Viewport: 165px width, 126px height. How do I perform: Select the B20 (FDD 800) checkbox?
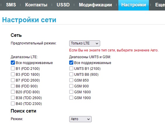coord(13,92)
